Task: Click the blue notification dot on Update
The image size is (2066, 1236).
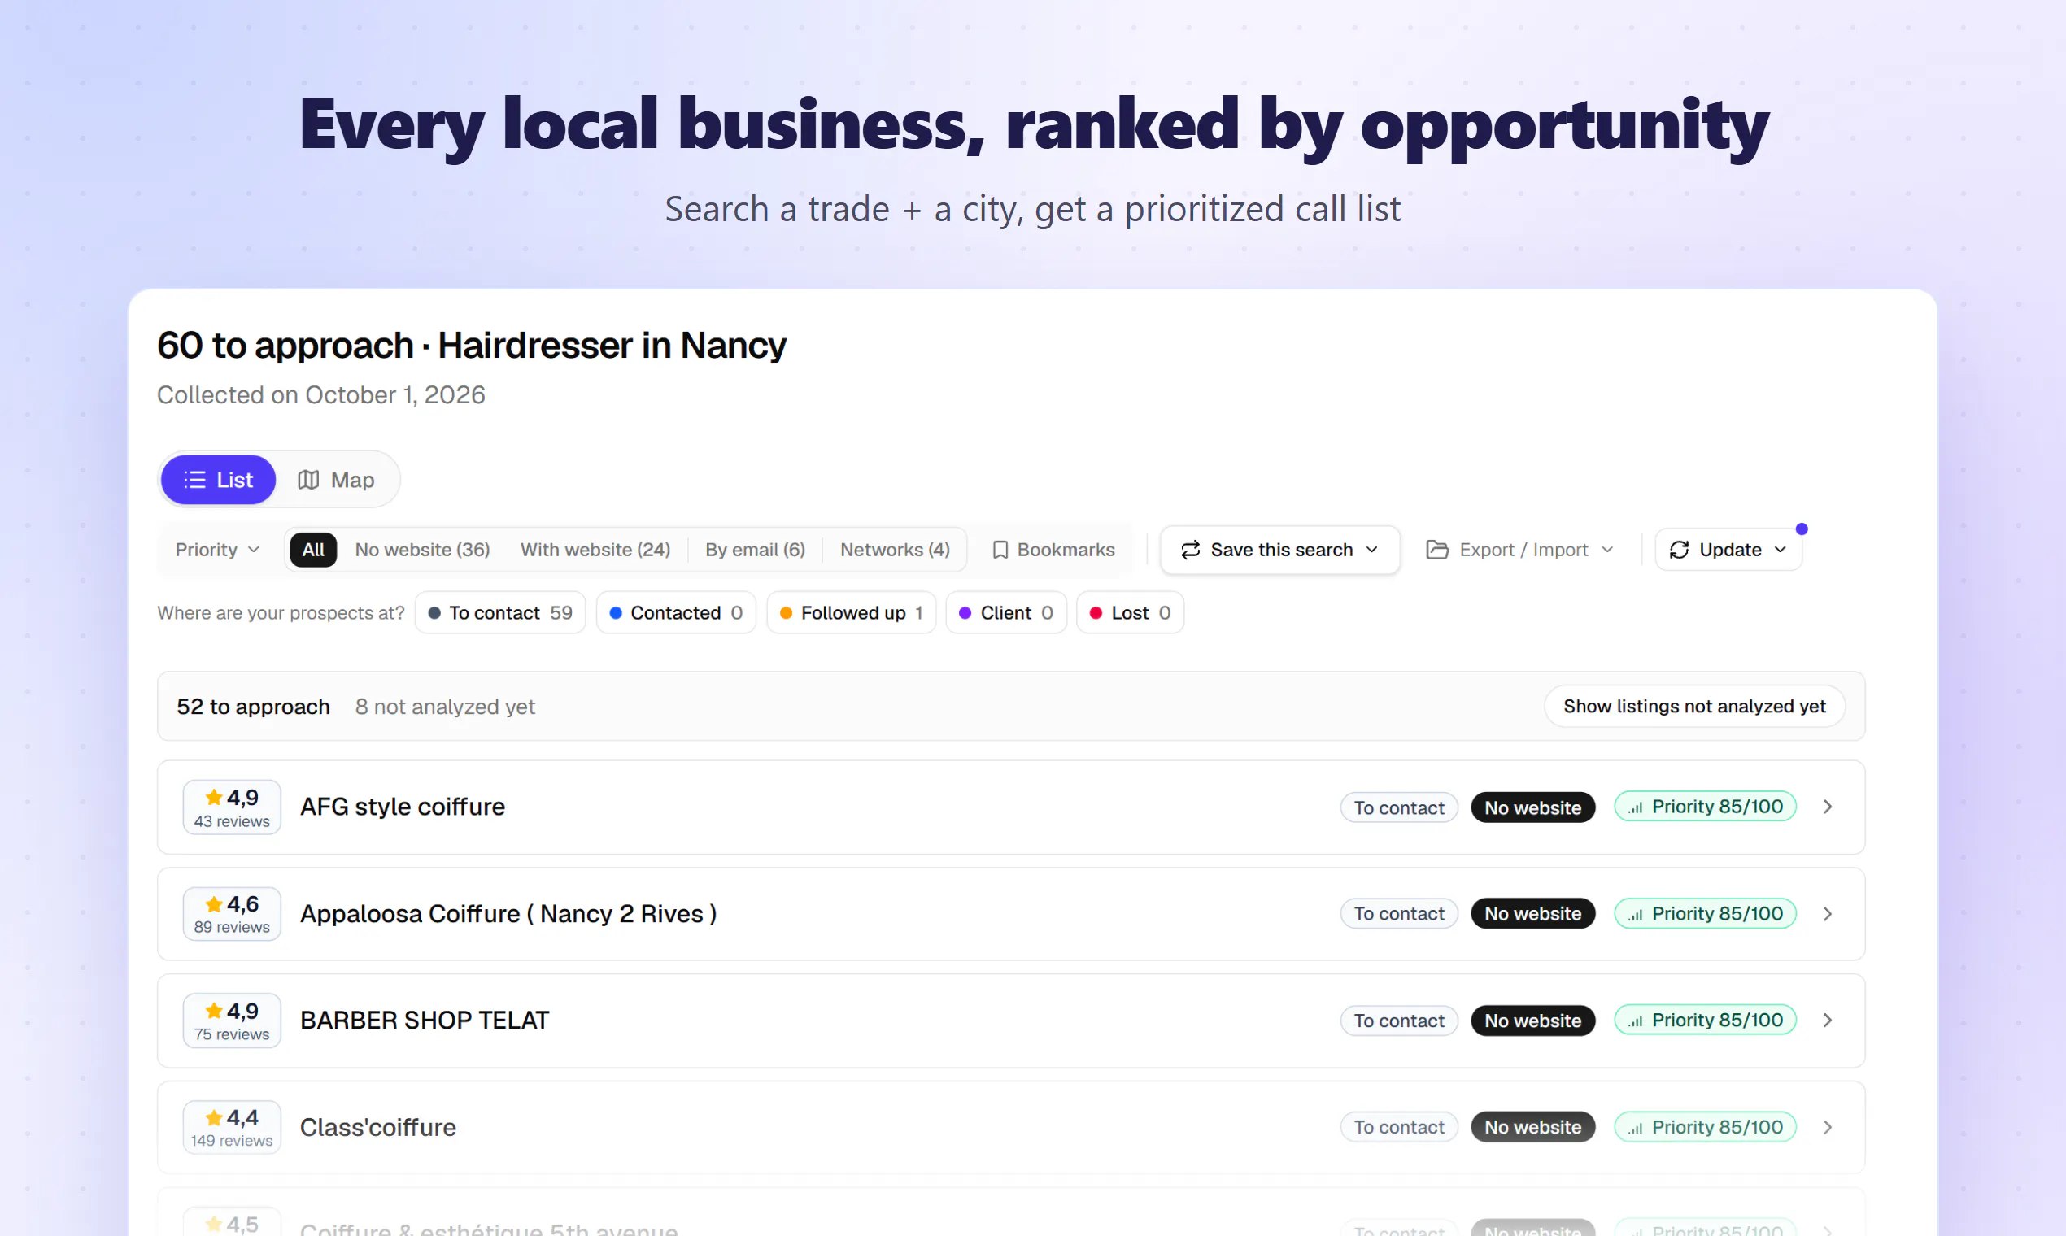Action: [x=1802, y=529]
